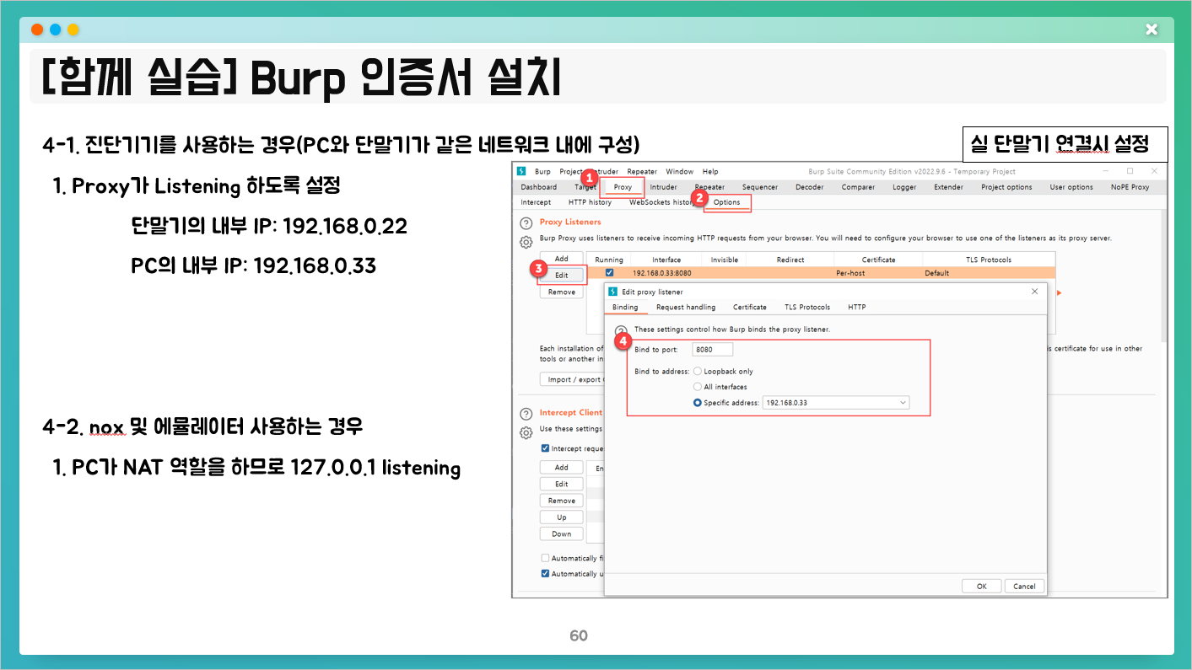This screenshot has height=670, width=1192.
Task: Click the Bind to port field showing 8080
Action: click(x=713, y=349)
